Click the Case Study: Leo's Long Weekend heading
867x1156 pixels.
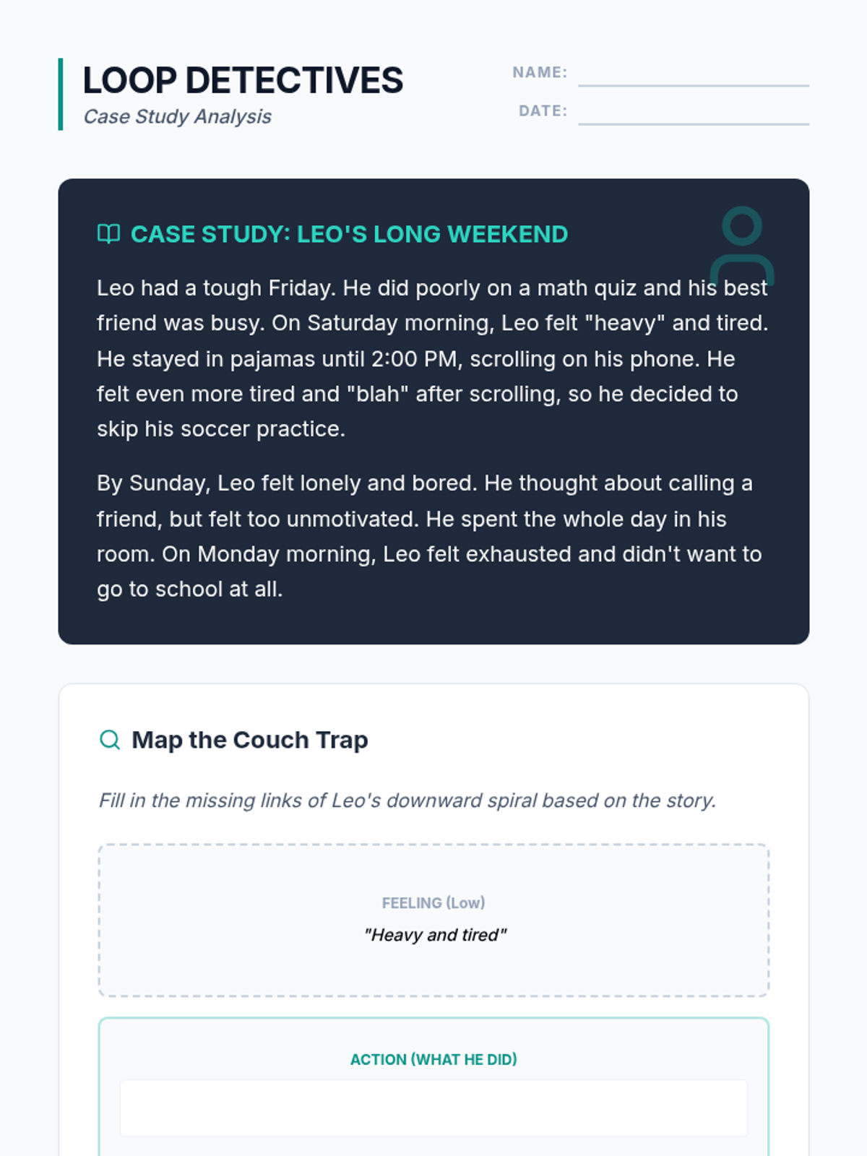[349, 234]
